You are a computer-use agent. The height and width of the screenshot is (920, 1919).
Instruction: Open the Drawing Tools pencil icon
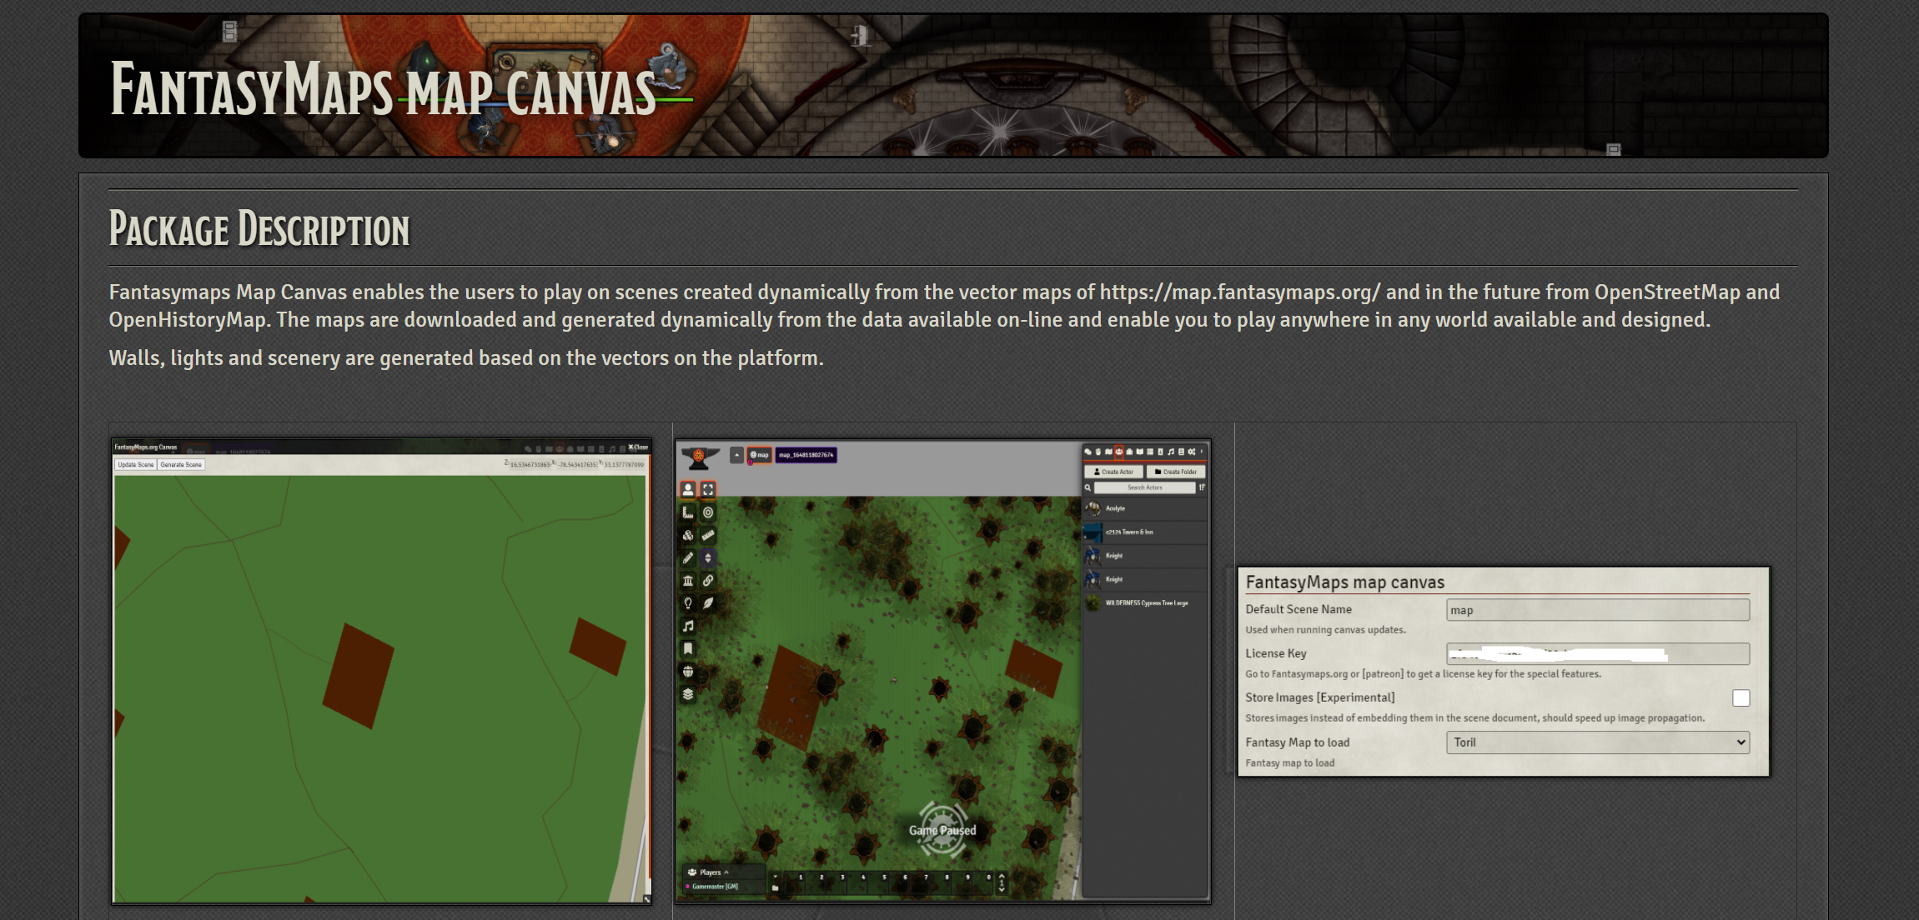(688, 557)
